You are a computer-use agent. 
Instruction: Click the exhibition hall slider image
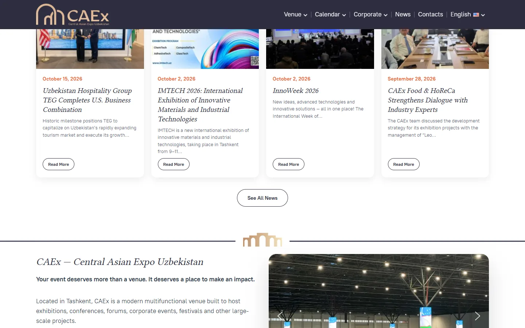coord(379,291)
